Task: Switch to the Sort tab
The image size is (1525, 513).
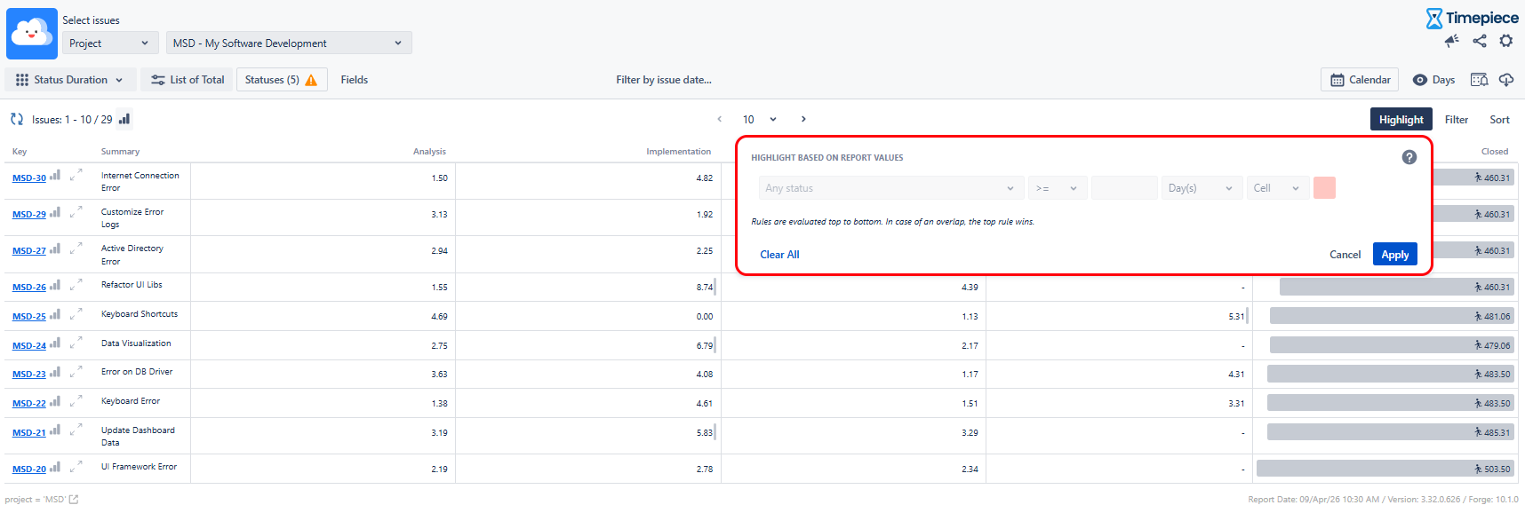Action: [x=1499, y=120]
